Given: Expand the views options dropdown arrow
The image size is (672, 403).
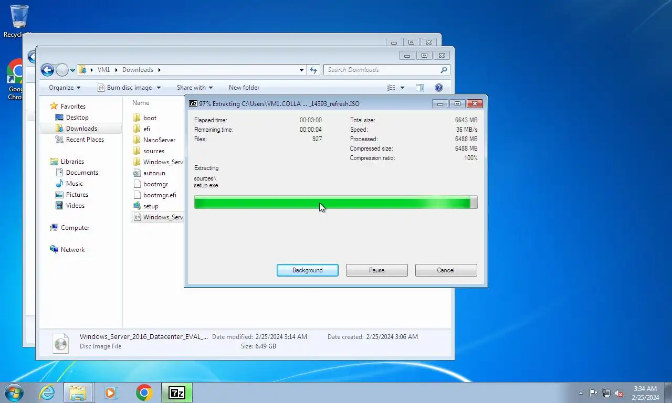Looking at the screenshot, I should 402,88.
